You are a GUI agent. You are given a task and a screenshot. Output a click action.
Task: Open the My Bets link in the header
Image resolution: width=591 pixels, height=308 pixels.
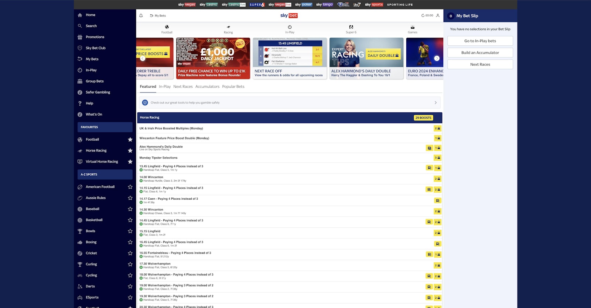pos(158,15)
